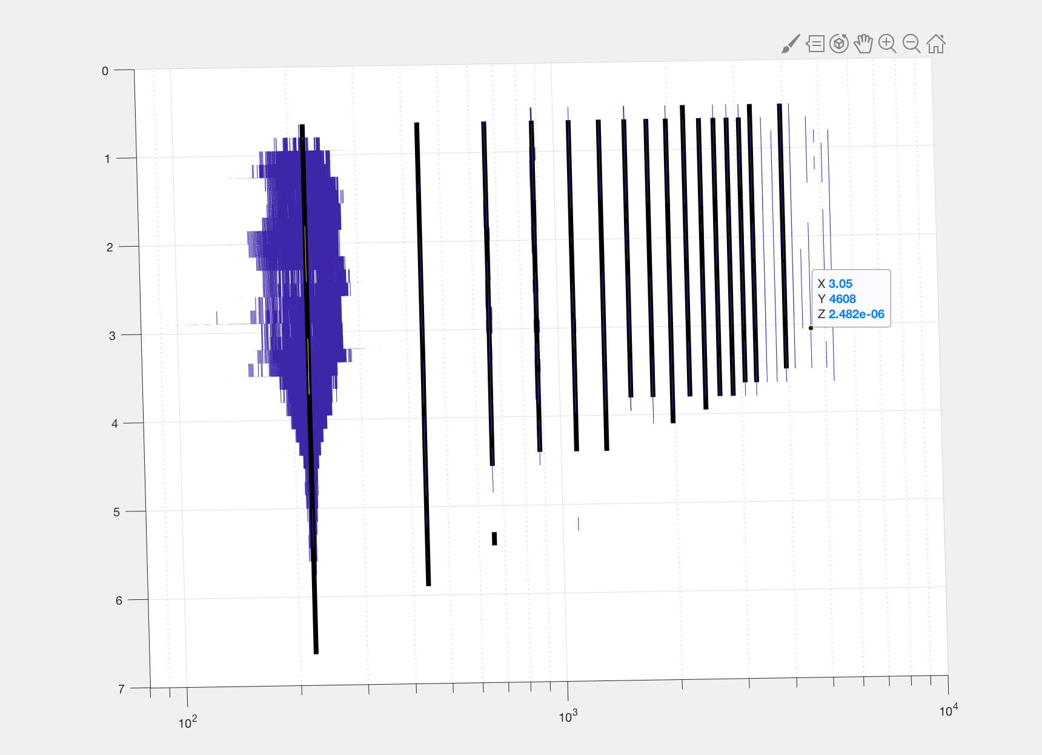Activate the Zoom Out tool

[x=912, y=44]
